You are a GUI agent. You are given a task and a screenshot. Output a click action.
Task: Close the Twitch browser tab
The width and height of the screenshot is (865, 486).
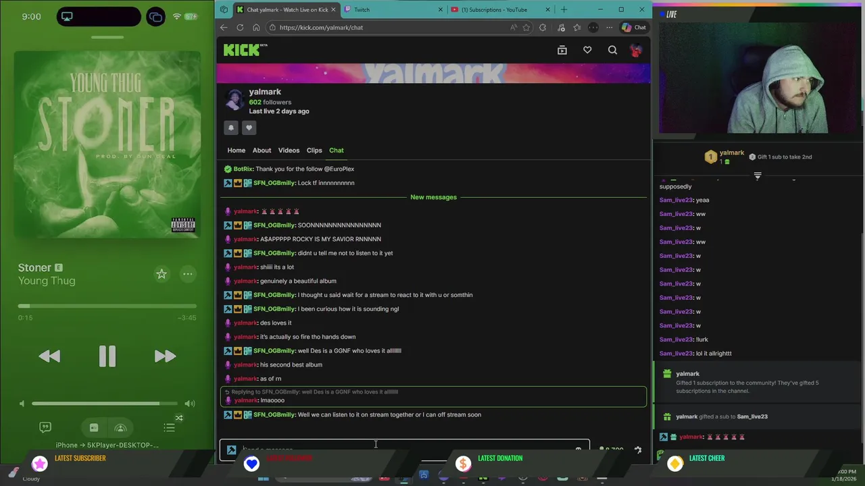tap(441, 9)
